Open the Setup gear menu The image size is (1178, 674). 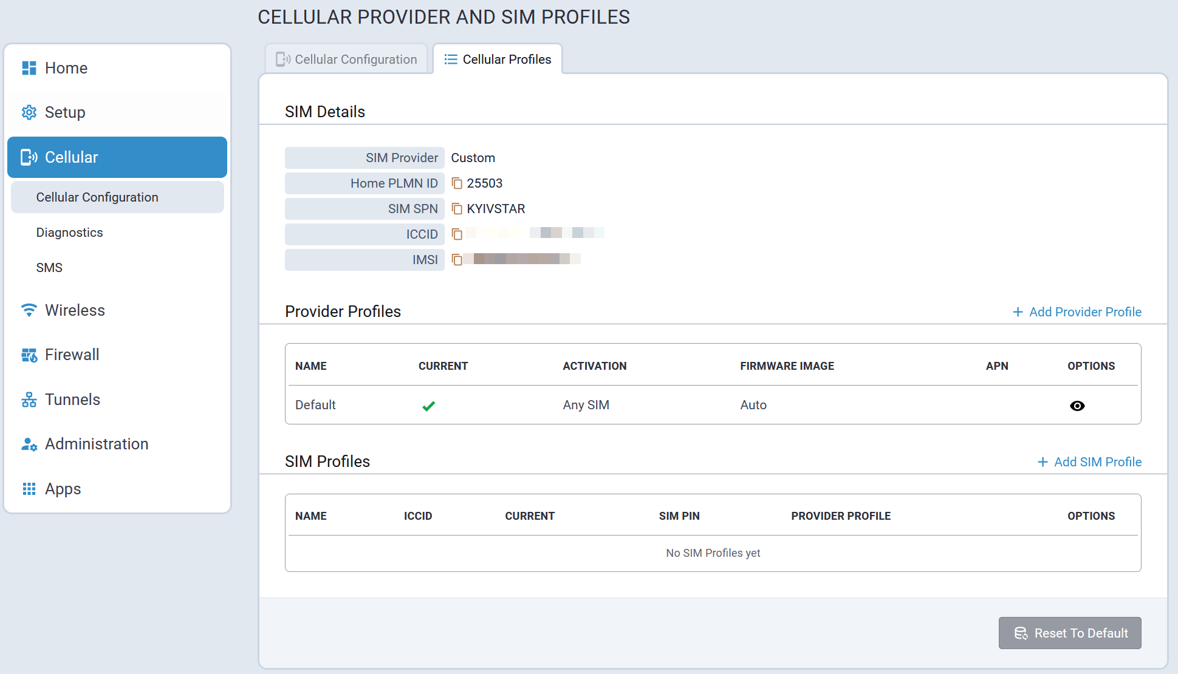(x=64, y=112)
